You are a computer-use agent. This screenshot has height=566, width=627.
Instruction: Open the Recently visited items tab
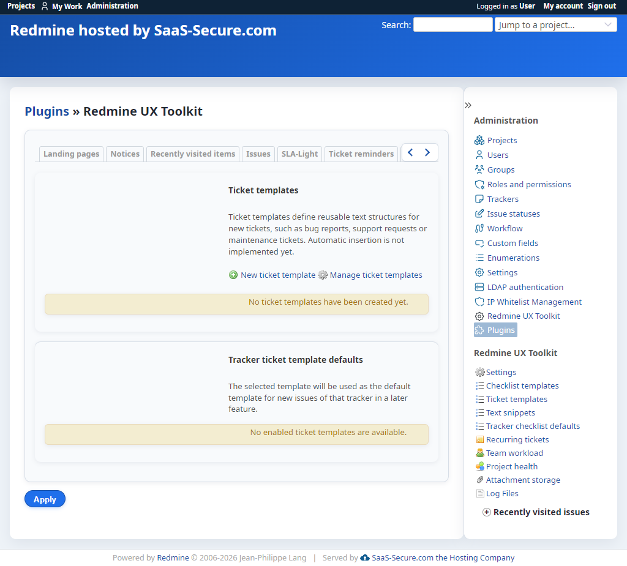pyautogui.click(x=193, y=154)
